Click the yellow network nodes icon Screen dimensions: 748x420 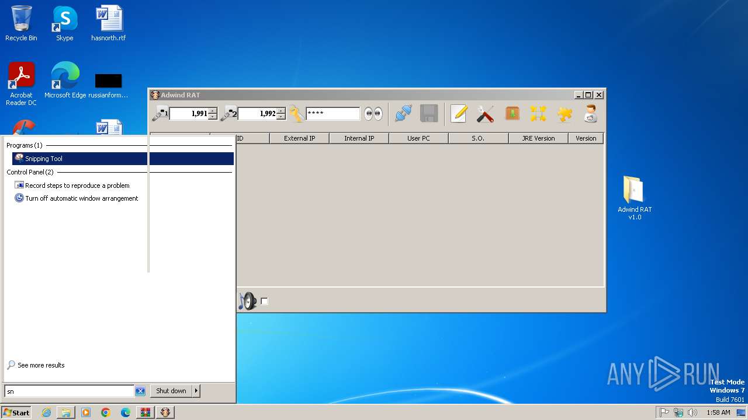click(538, 113)
